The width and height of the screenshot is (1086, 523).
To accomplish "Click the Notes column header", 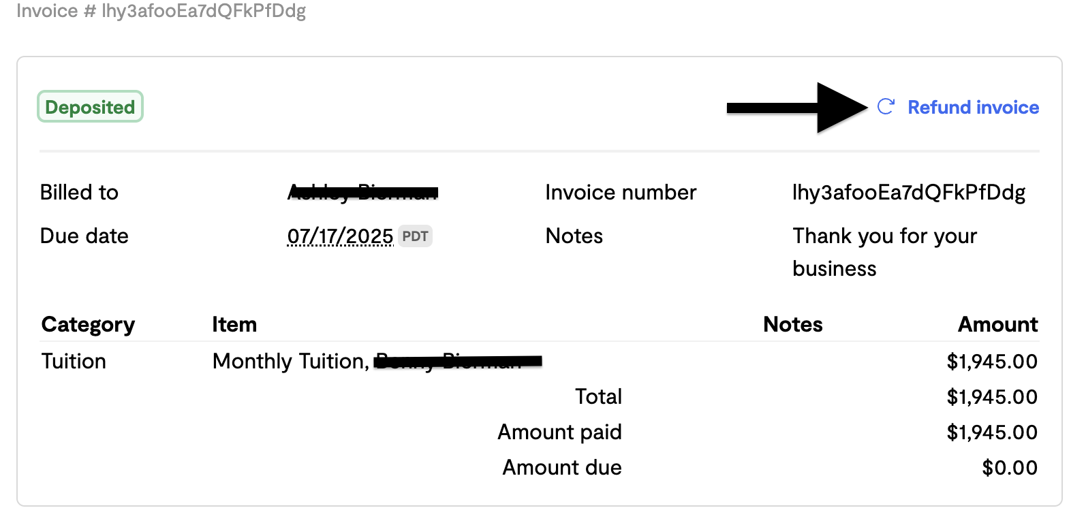I will pyautogui.click(x=792, y=324).
